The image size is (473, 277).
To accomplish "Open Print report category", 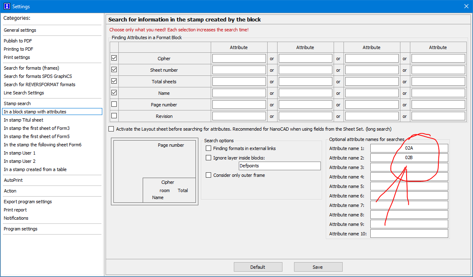I will pyautogui.click(x=15, y=210).
